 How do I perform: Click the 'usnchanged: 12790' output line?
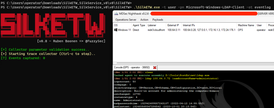pos(127,94)
